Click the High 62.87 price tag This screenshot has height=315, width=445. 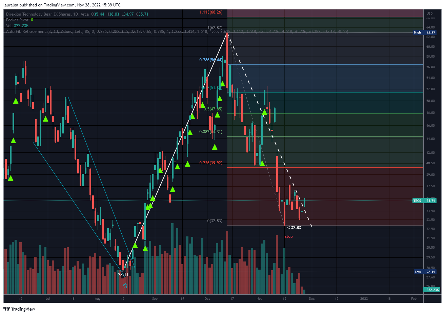(x=425, y=33)
